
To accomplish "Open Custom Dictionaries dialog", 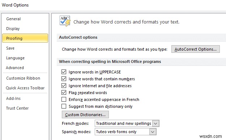I will click(x=85, y=115).
